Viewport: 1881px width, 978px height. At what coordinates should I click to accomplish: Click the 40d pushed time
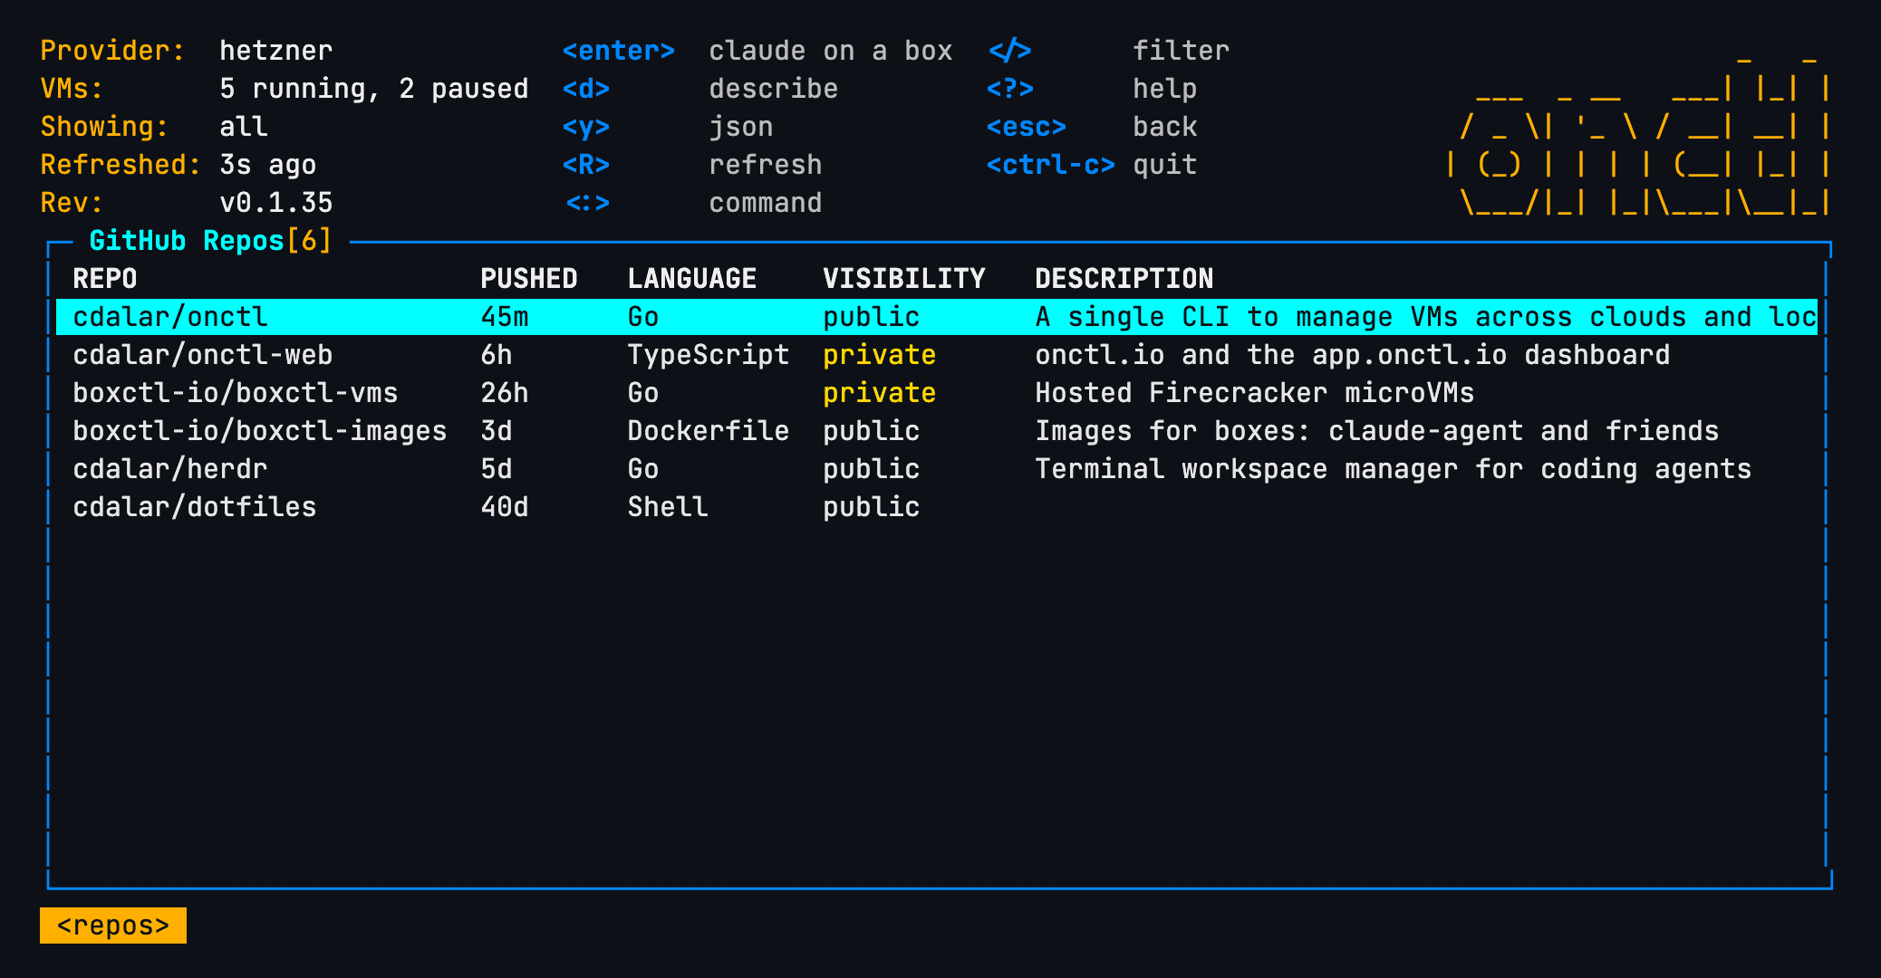click(x=505, y=507)
